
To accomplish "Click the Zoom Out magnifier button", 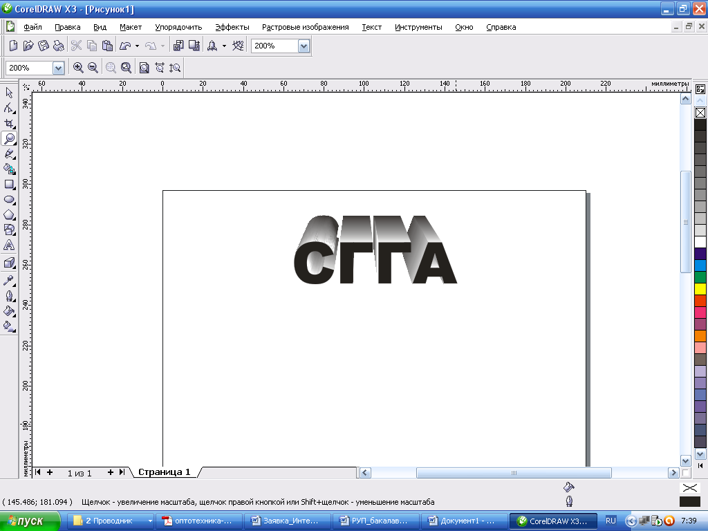I will coord(93,68).
